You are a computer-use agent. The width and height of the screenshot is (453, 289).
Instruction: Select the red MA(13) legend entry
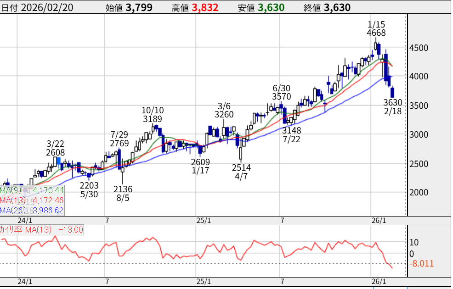pyautogui.click(x=32, y=200)
